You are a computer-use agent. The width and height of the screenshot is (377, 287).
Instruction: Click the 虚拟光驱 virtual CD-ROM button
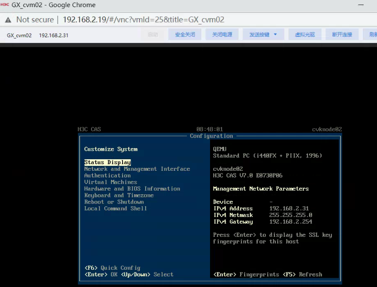305,35
